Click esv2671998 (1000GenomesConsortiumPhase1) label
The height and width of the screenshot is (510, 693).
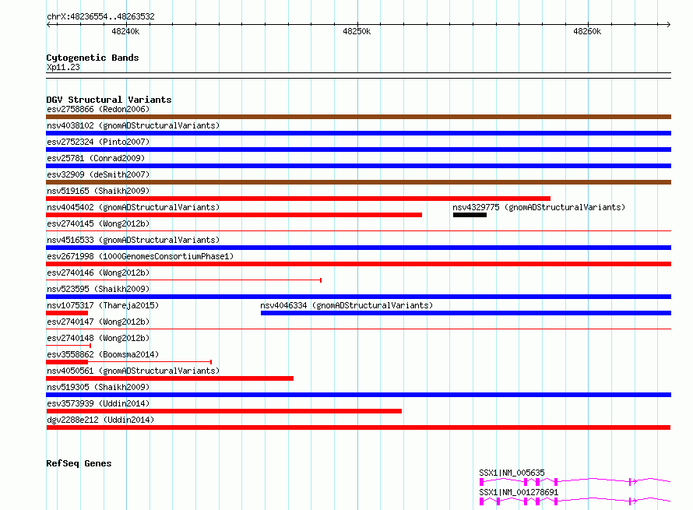tap(140, 256)
